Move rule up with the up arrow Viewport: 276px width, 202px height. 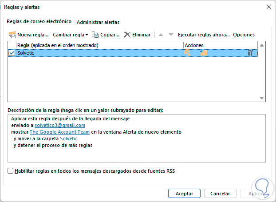(x=161, y=34)
